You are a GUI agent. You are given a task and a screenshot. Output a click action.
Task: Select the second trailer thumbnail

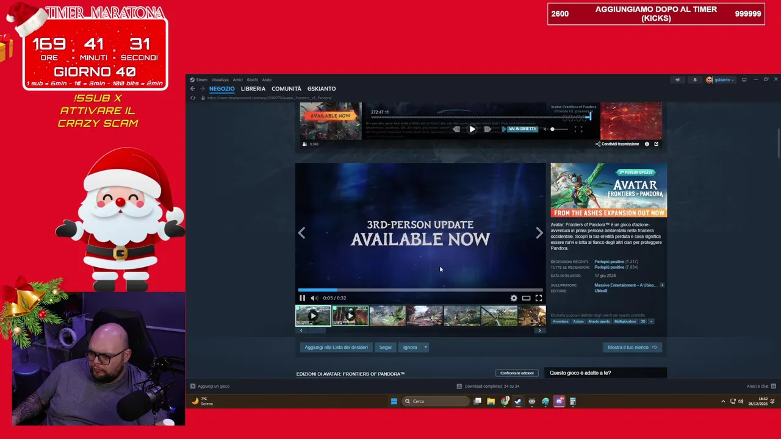tap(350, 316)
